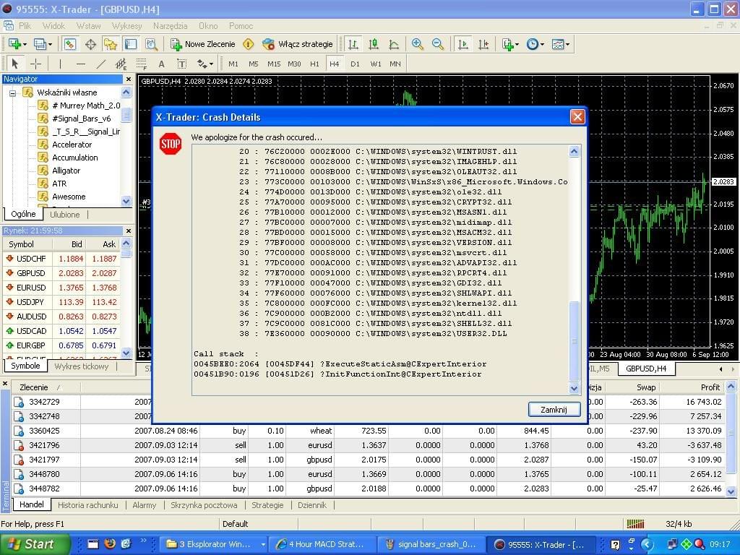Zoom out on the chart
Screen dimensions: 740x555
click(437, 44)
